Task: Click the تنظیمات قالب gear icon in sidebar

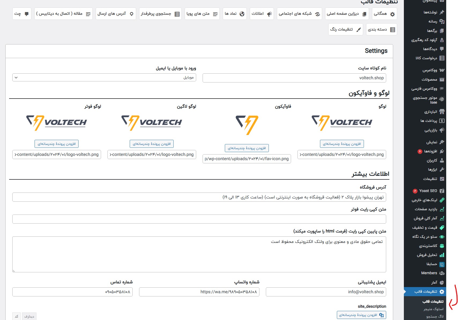Action: (442, 292)
